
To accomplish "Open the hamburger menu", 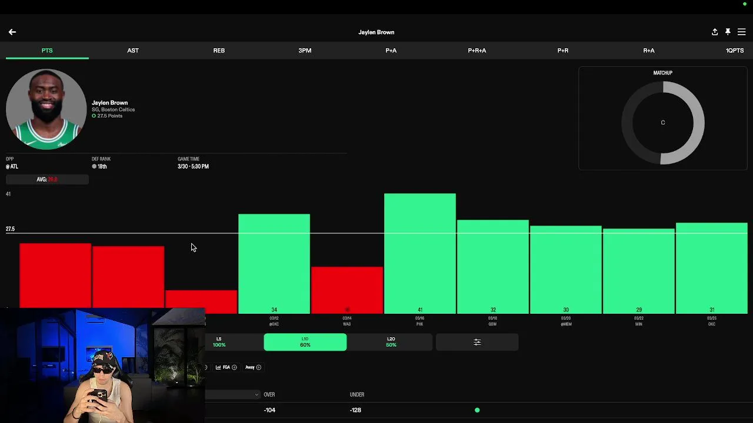I will (x=741, y=32).
